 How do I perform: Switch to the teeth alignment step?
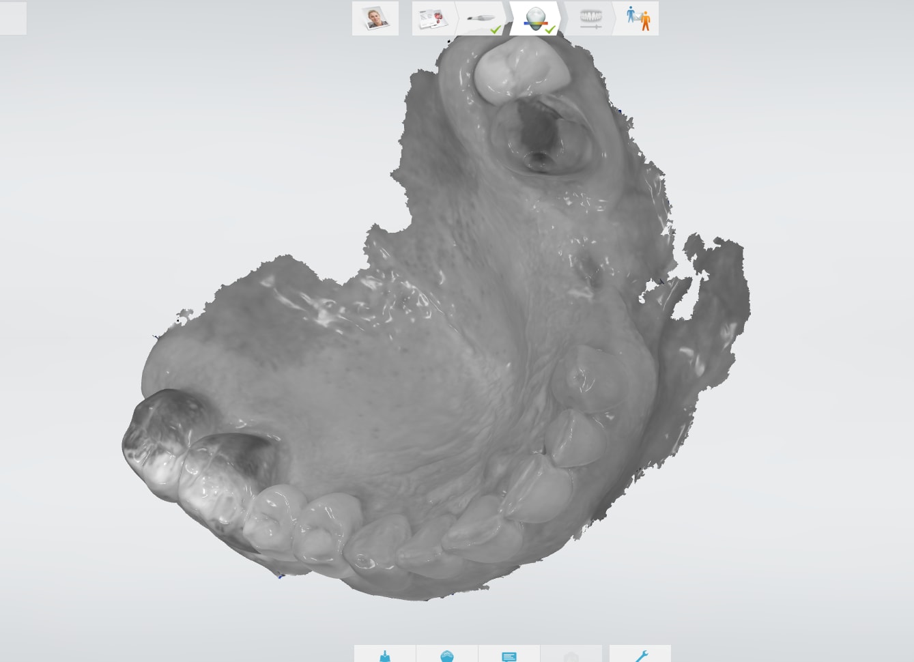590,18
